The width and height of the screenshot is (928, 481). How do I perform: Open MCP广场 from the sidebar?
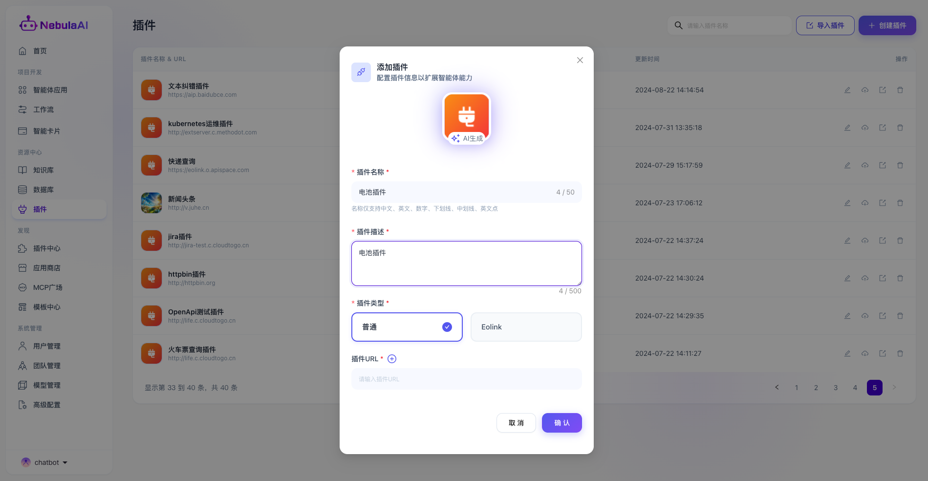(47, 287)
